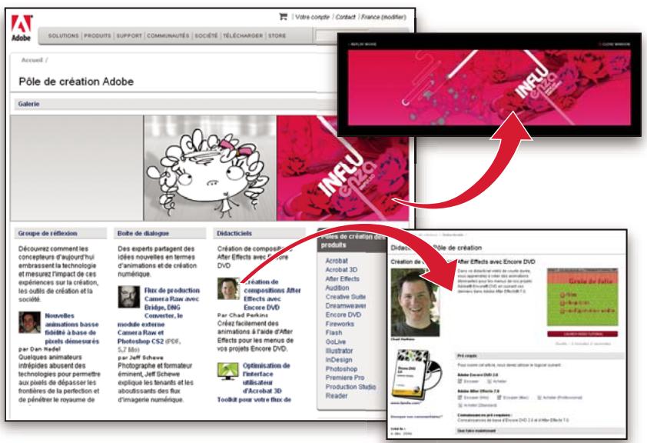The width and height of the screenshot is (647, 443).
Task: Click the Acrobat 3D monitor icon
Action: 228,371
